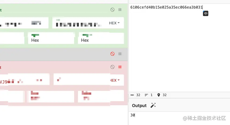Click the Chinese input method indicator

point(206,13)
